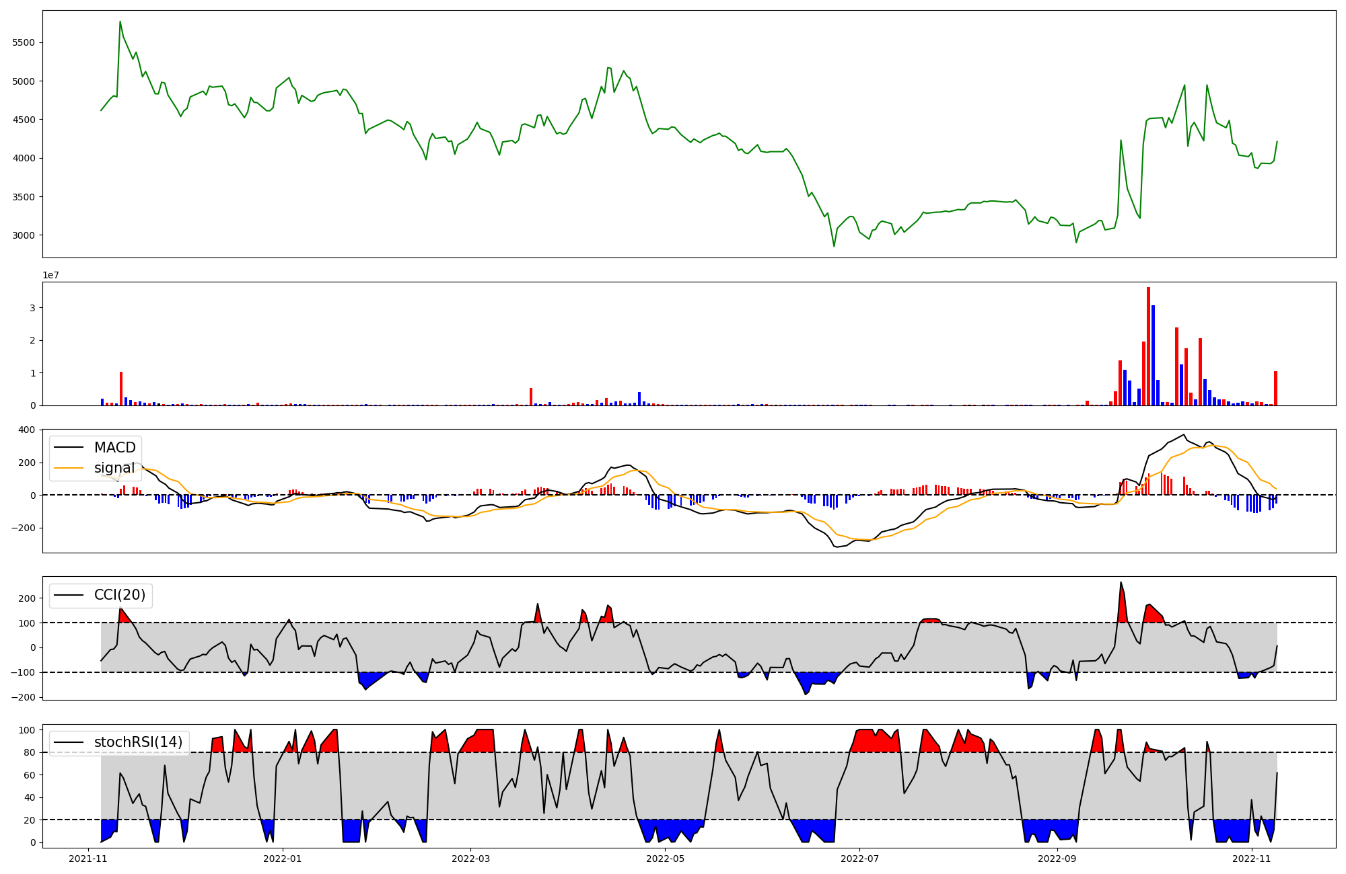
Task: Click the 400 label on the MACD axis
Action: 27,430
